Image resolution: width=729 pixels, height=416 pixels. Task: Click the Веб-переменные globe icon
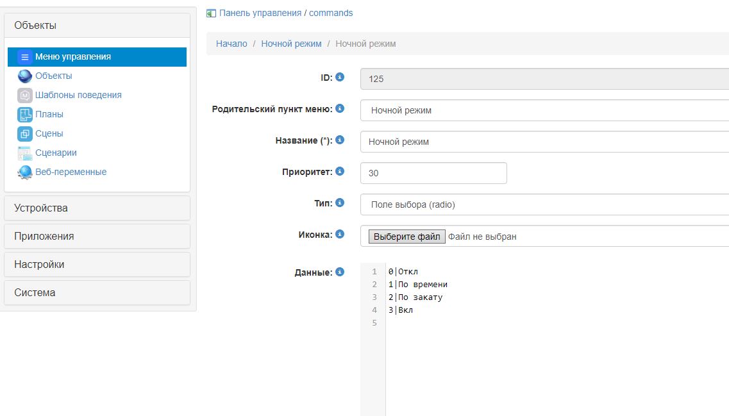click(x=25, y=172)
